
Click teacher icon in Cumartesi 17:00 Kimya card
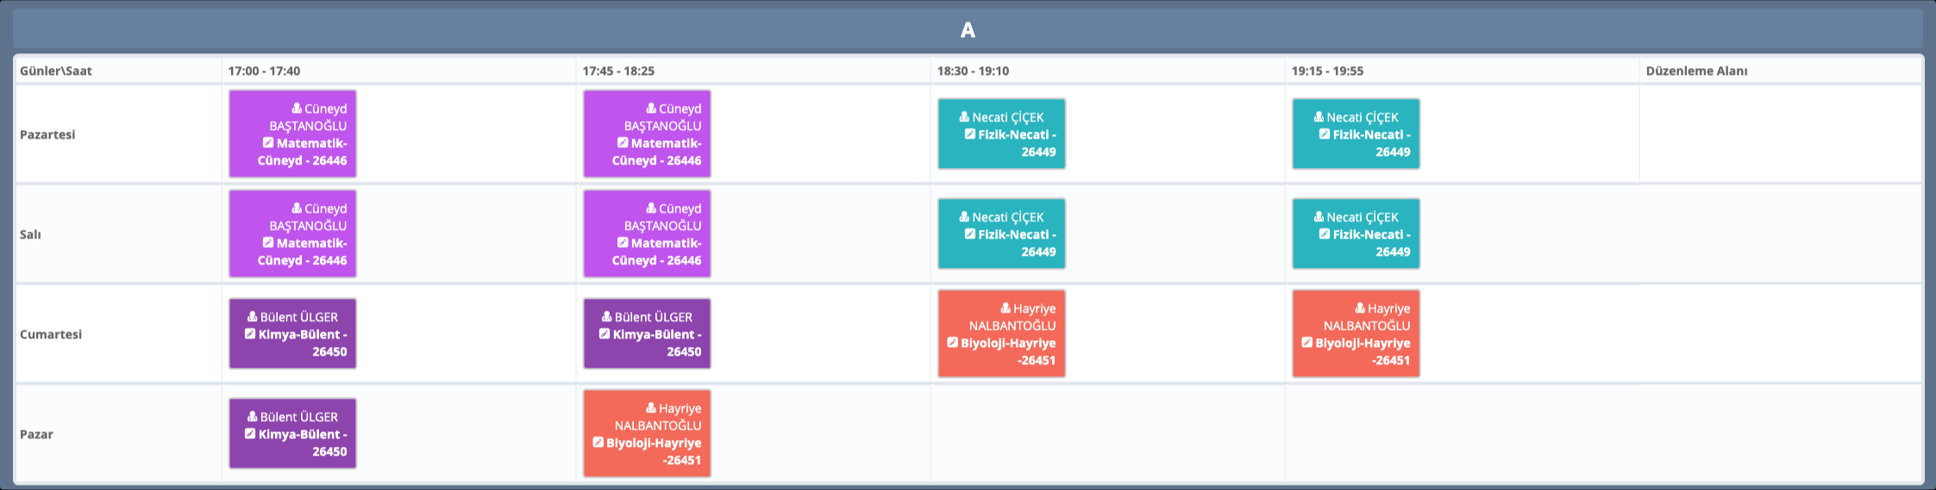pos(253,317)
